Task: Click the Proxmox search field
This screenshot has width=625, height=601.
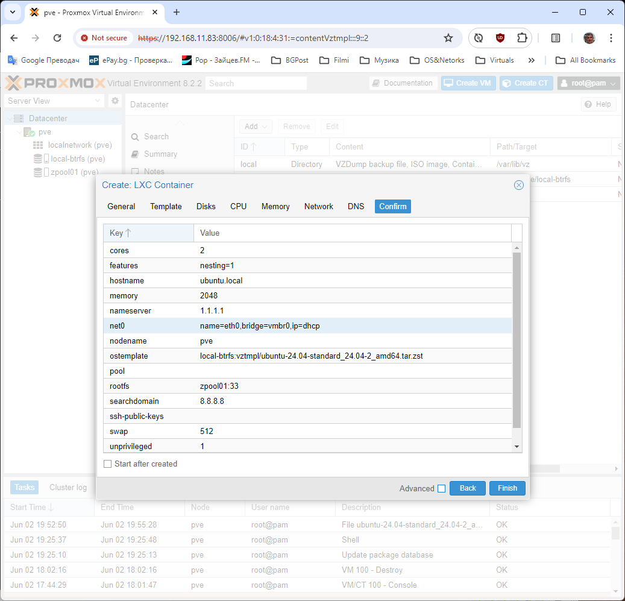Action: (x=256, y=83)
